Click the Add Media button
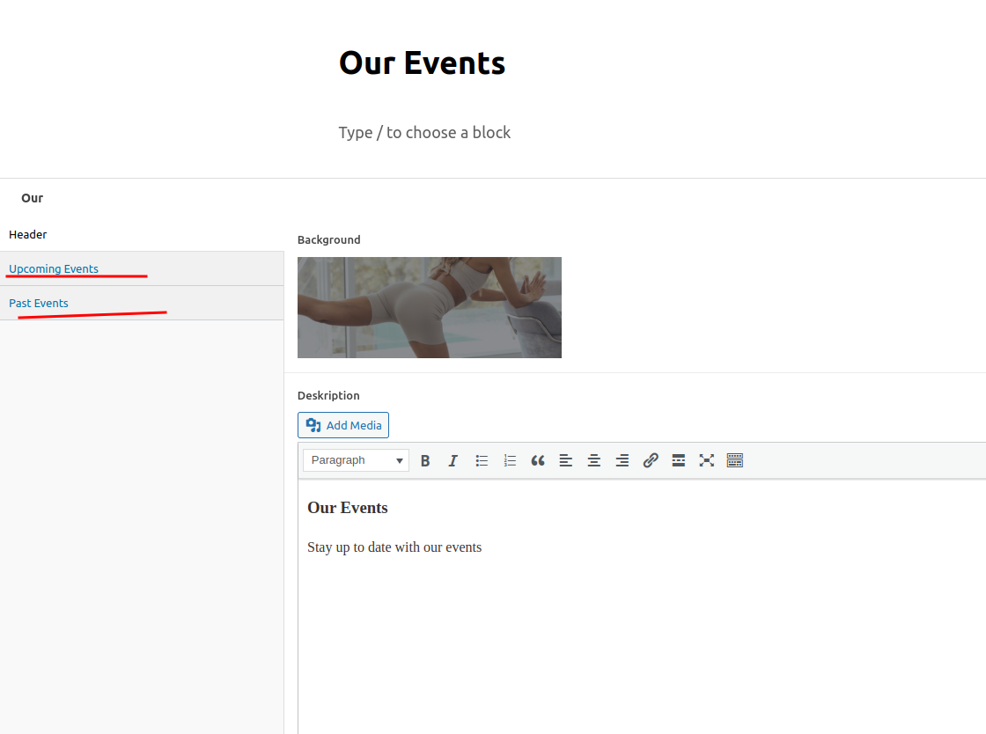Image resolution: width=986 pixels, height=734 pixels. point(343,425)
